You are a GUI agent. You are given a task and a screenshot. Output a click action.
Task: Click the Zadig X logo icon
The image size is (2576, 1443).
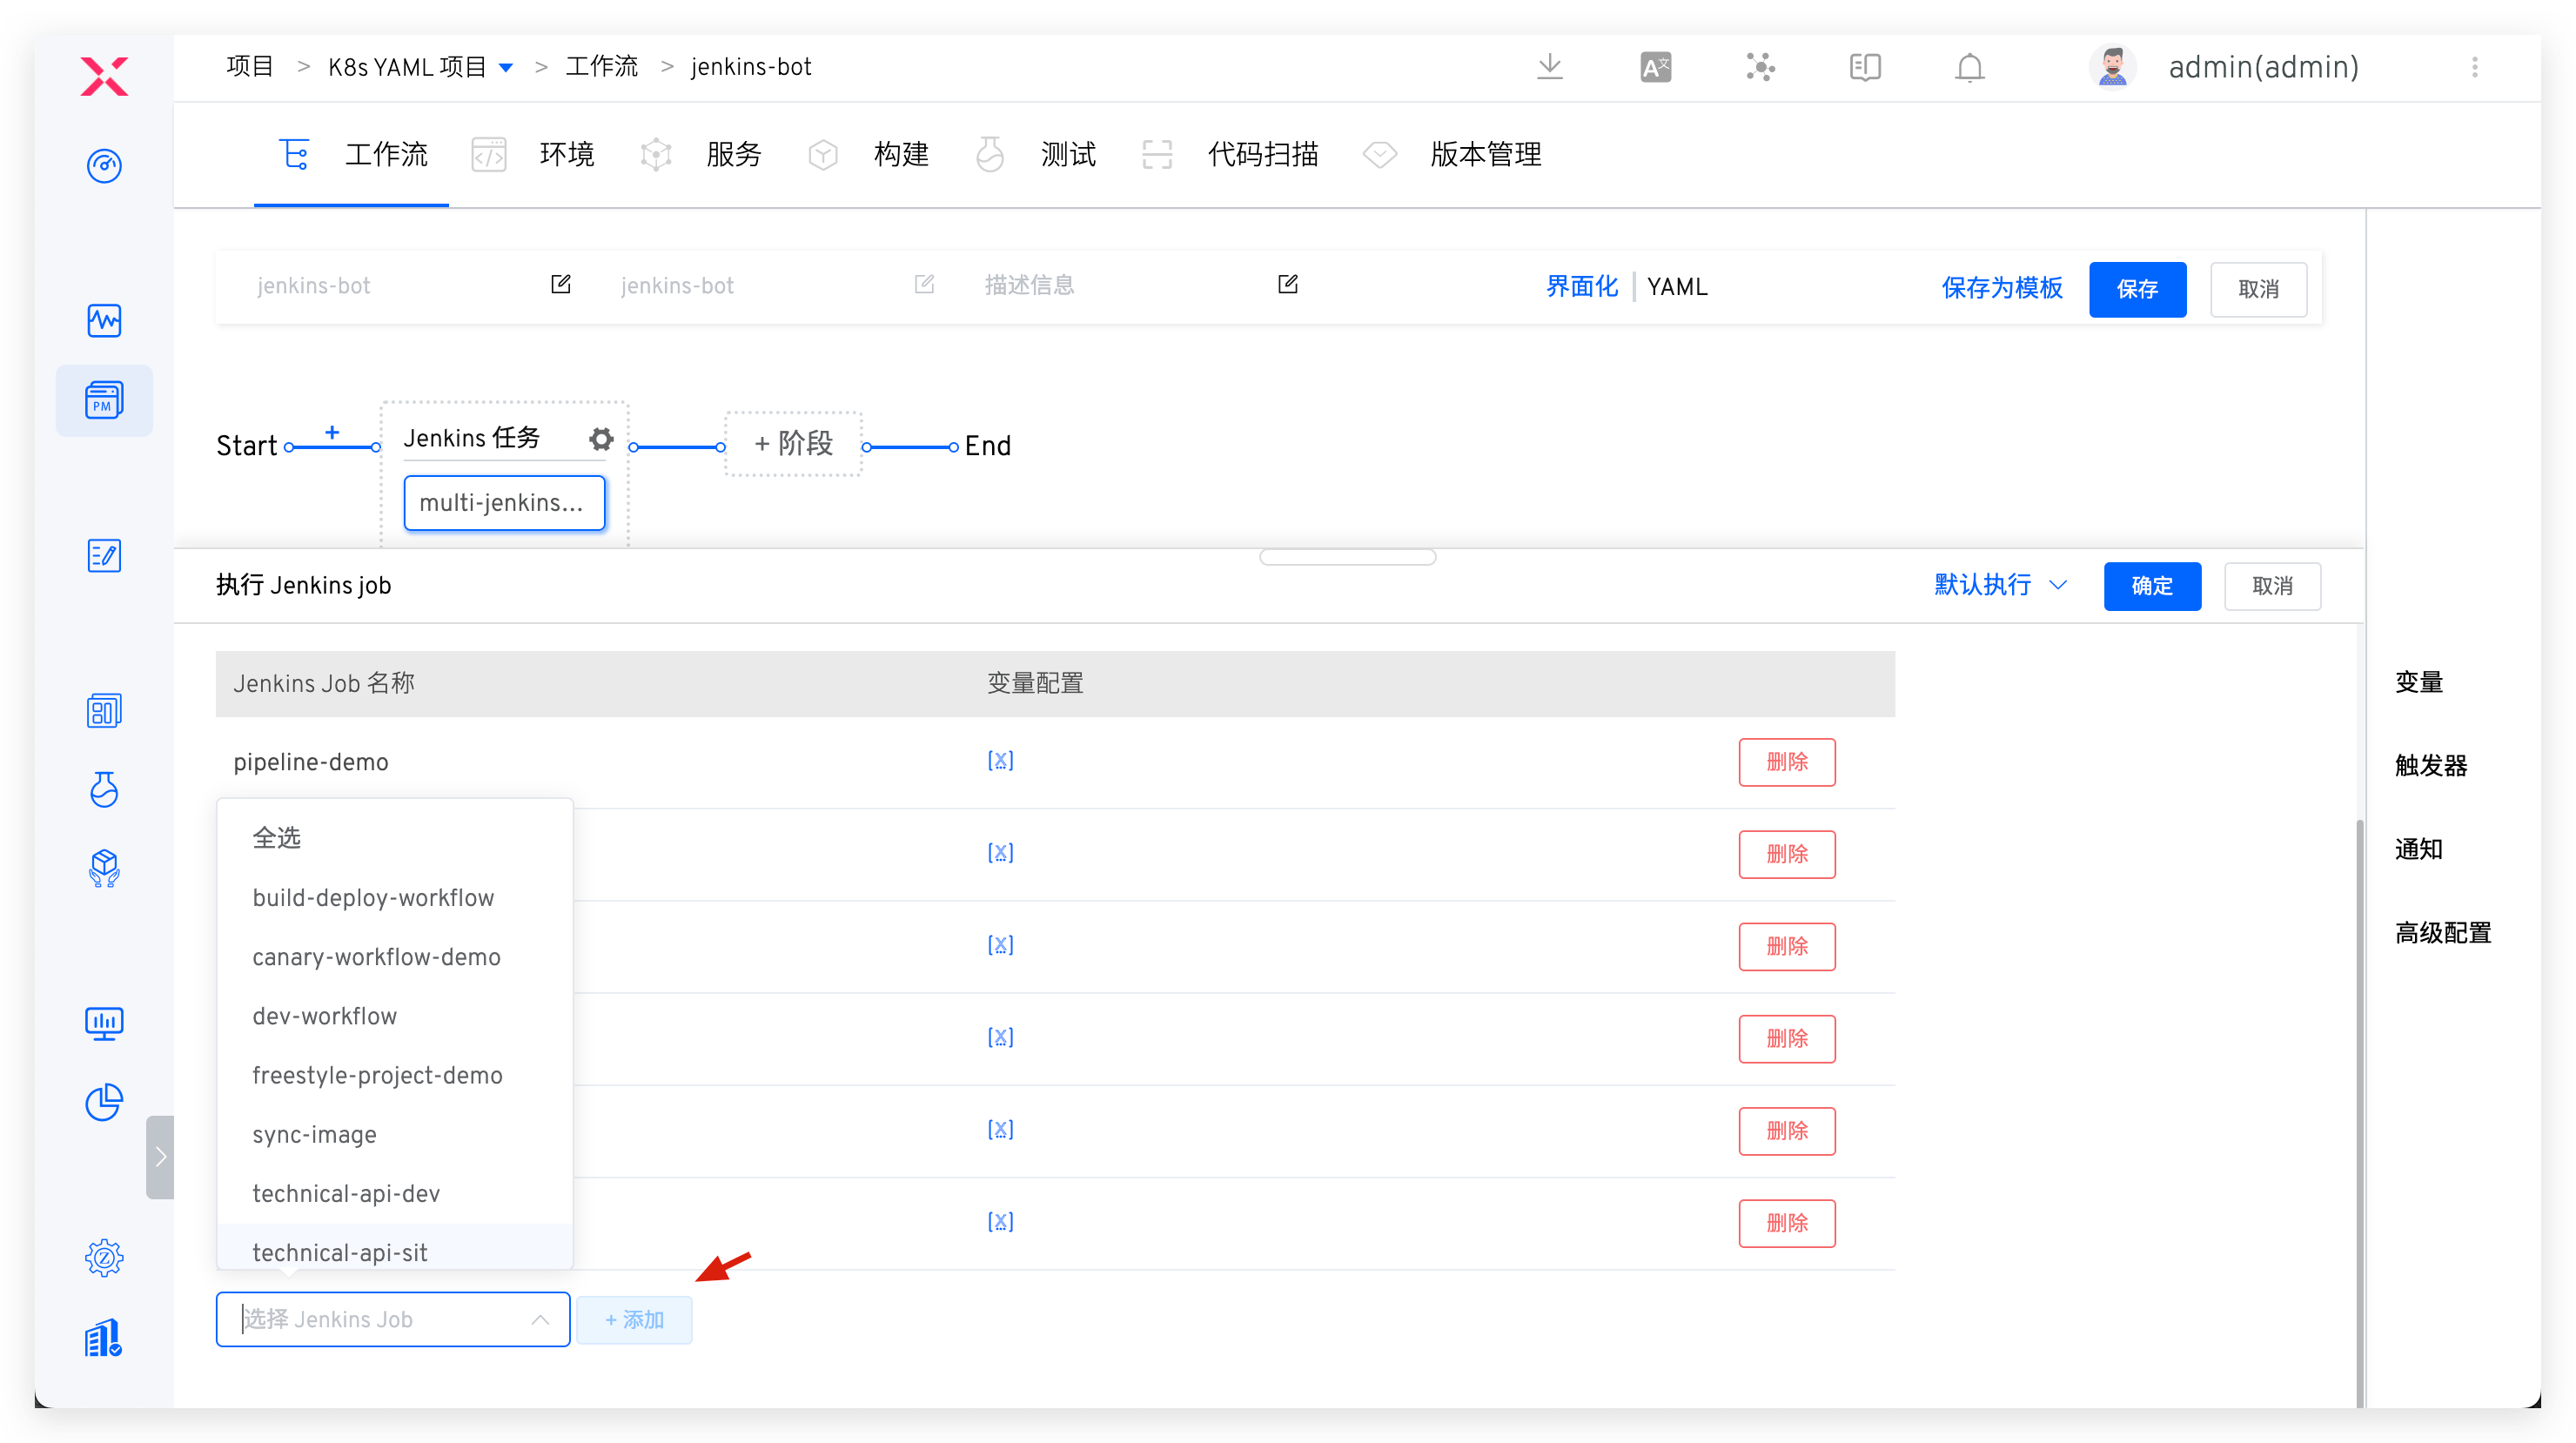(x=104, y=76)
